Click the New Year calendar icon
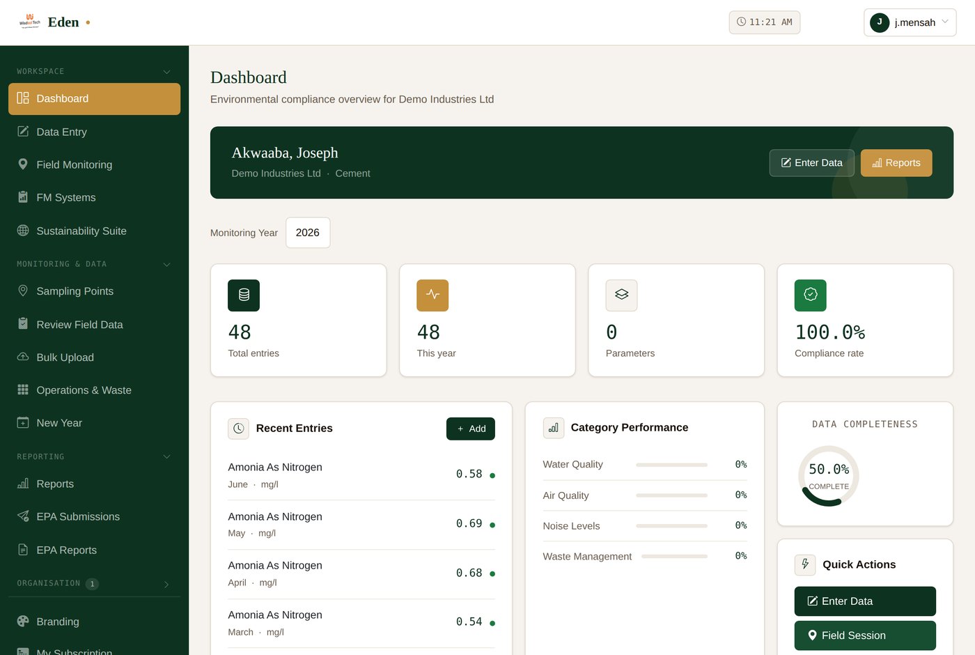Viewport: 975px width, 655px height. coord(23,423)
